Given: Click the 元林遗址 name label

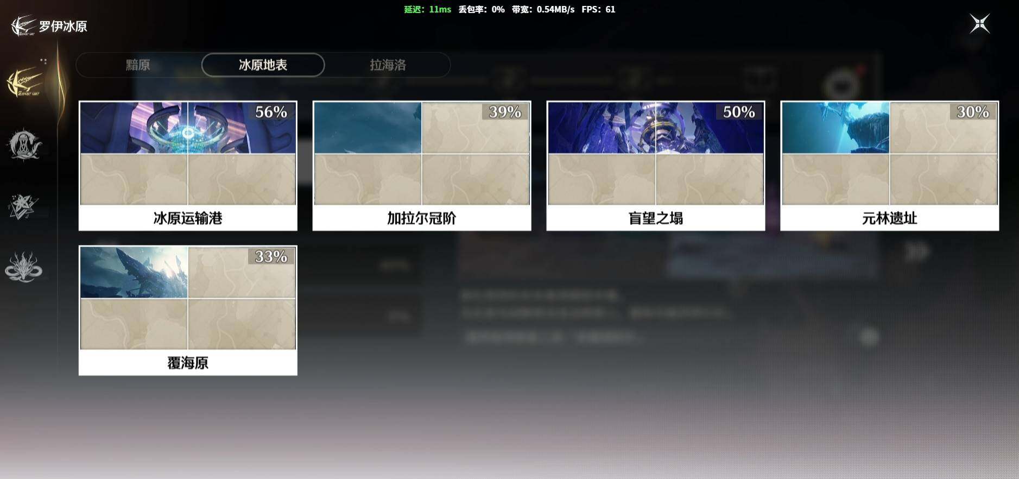Looking at the screenshot, I should point(890,218).
